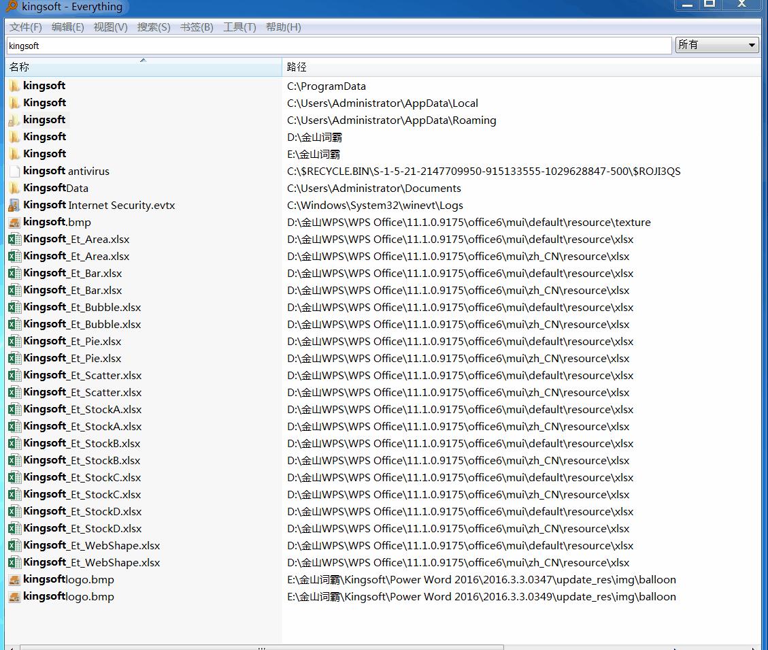Select the Kingsoft_Et_Scatter.xlsx name in mui\default row
Viewport: 768px width, 650px height.
click(82, 376)
